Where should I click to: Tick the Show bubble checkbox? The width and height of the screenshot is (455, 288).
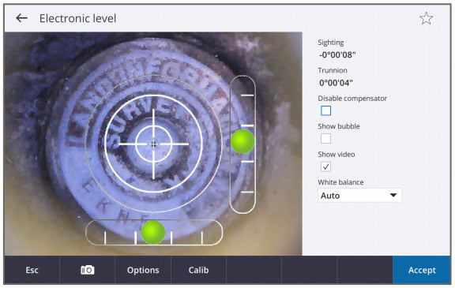(325, 139)
